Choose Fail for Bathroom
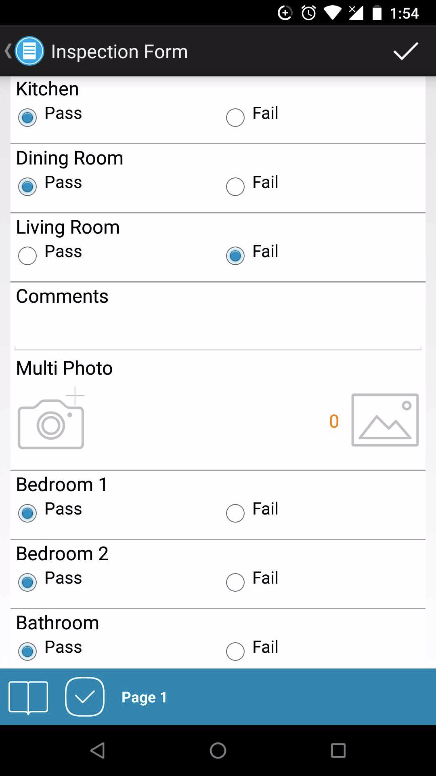The height and width of the screenshot is (776, 436). (235, 651)
